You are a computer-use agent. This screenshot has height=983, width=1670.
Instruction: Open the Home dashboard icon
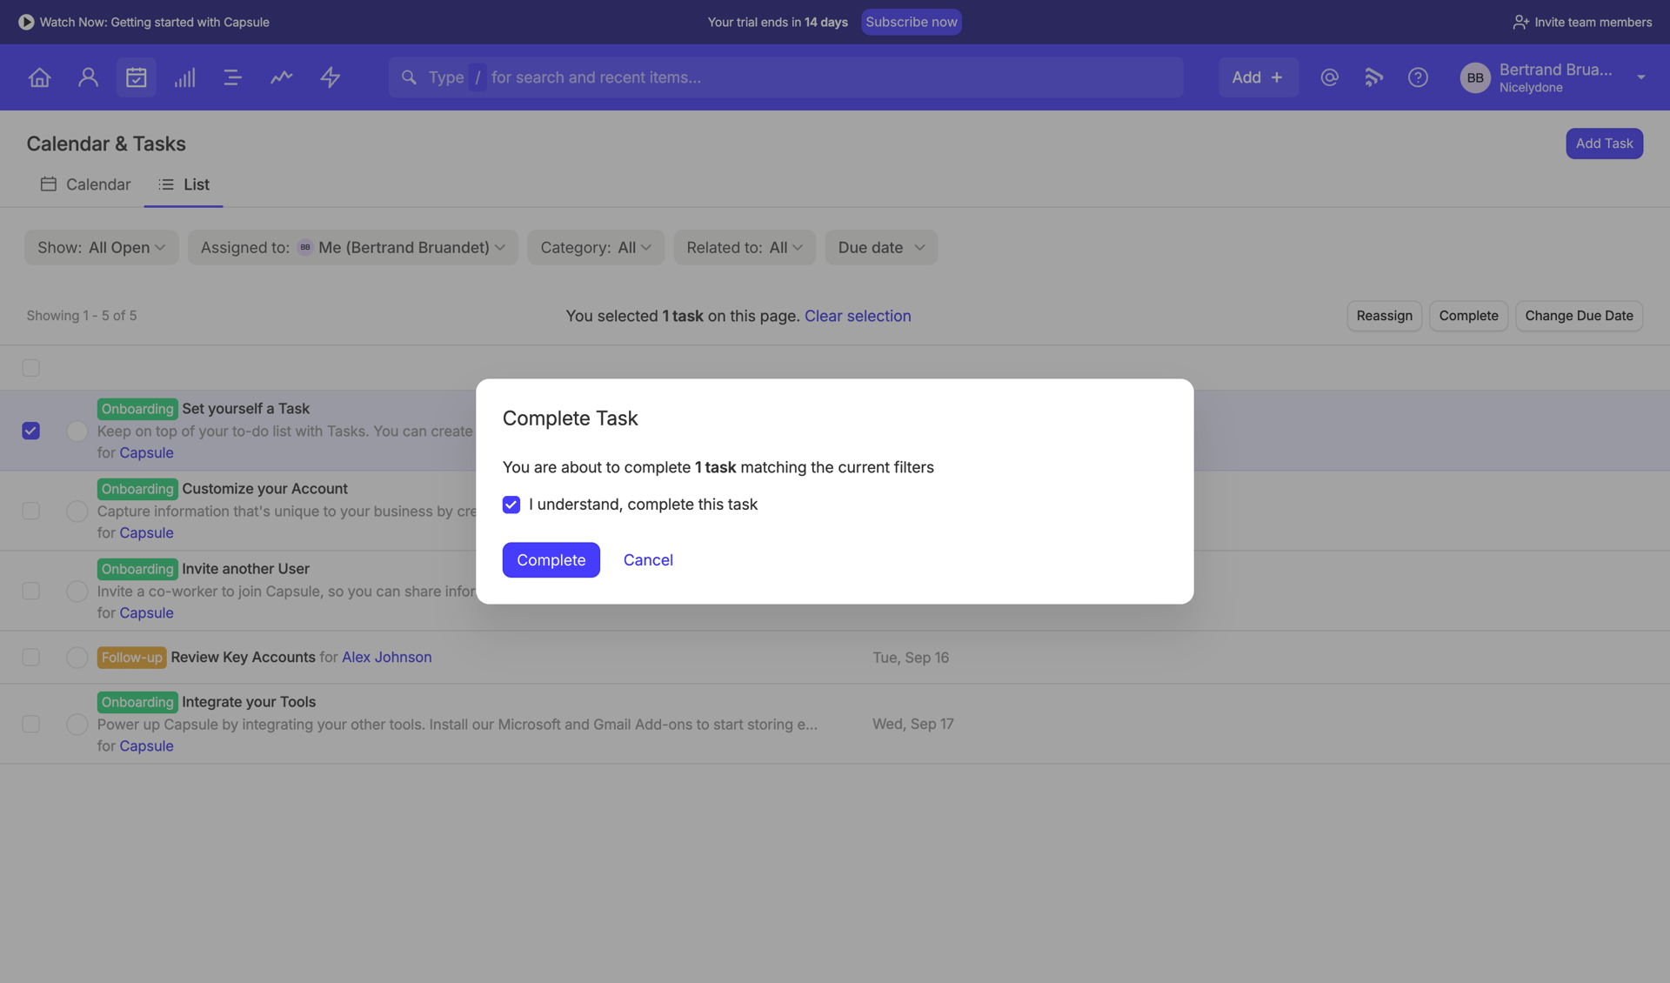pyautogui.click(x=39, y=77)
